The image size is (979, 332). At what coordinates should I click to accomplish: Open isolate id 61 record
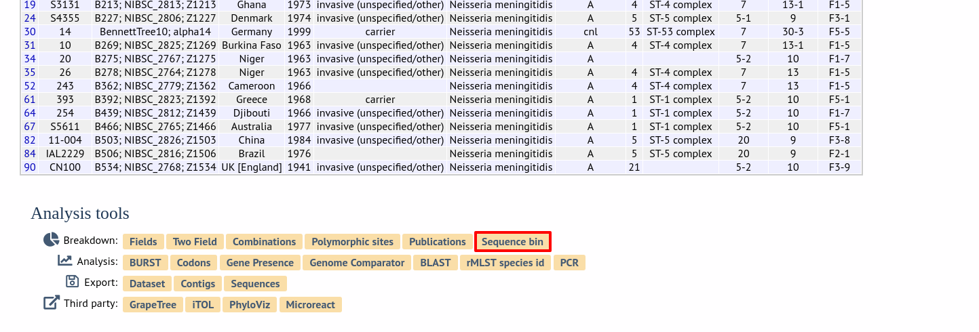pyautogui.click(x=30, y=100)
